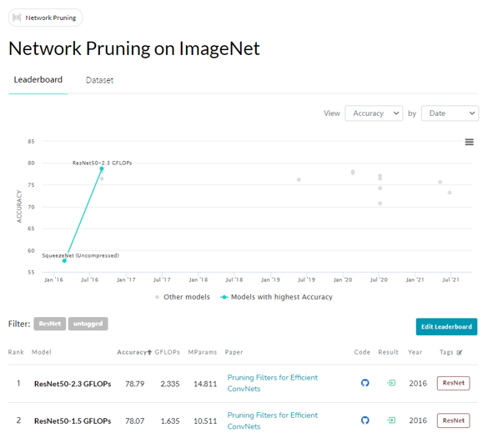Open the chart hamburger menu icon
The image size is (493, 438).
pos(469,142)
